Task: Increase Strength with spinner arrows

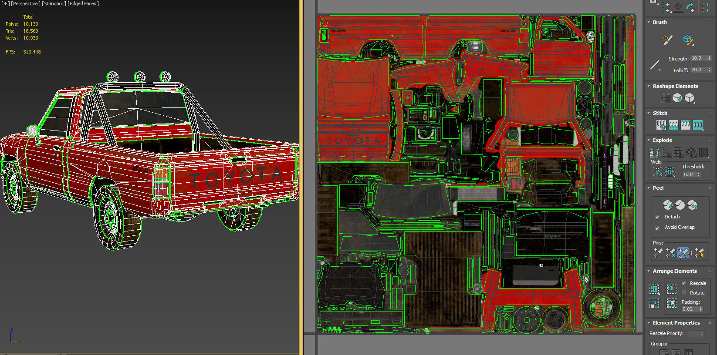Action: 709,58
